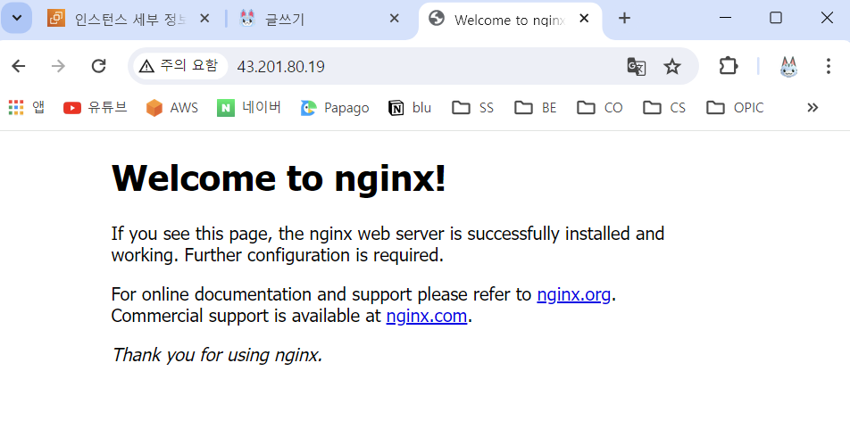Close the 인스턴스 세부 정보 tab

click(x=204, y=19)
